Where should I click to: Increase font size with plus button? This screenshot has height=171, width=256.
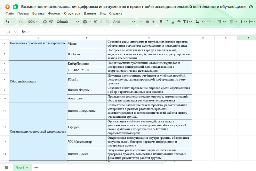[x=153, y=22]
